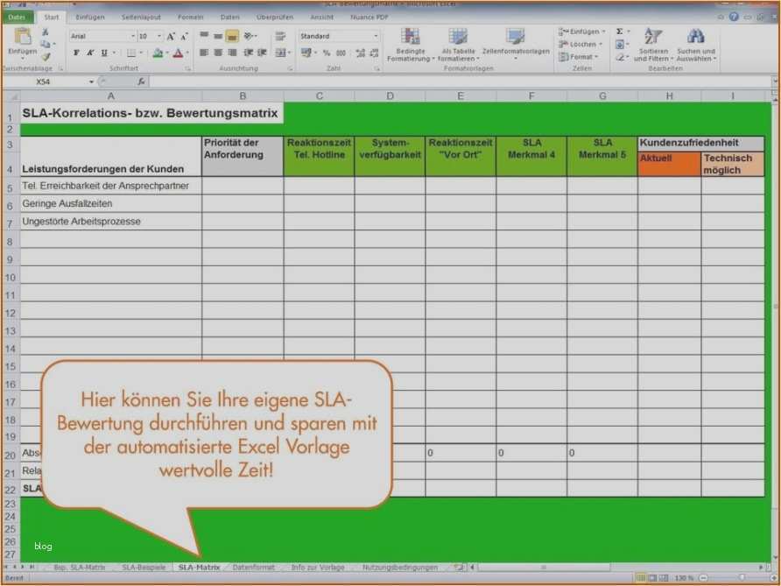Open the Nutzungsbedingungen sheet tab

pyautogui.click(x=405, y=567)
